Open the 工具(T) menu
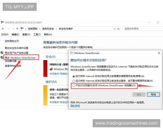 (37, 34)
